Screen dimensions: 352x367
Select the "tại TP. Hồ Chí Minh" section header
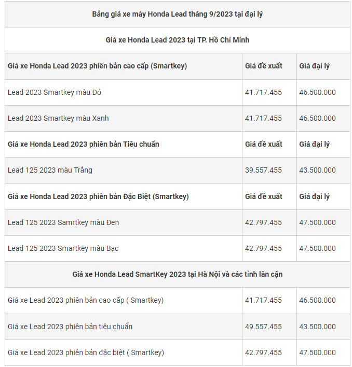[177, 40]
